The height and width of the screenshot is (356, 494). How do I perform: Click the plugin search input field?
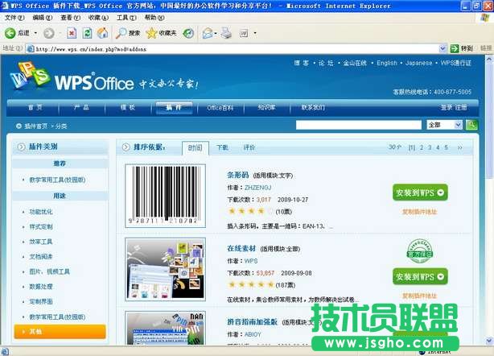point(359,125)
